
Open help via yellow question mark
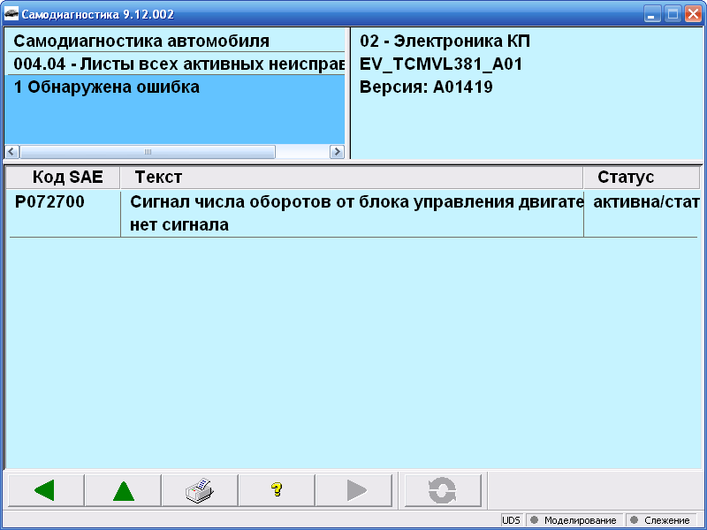coord(277,490)
